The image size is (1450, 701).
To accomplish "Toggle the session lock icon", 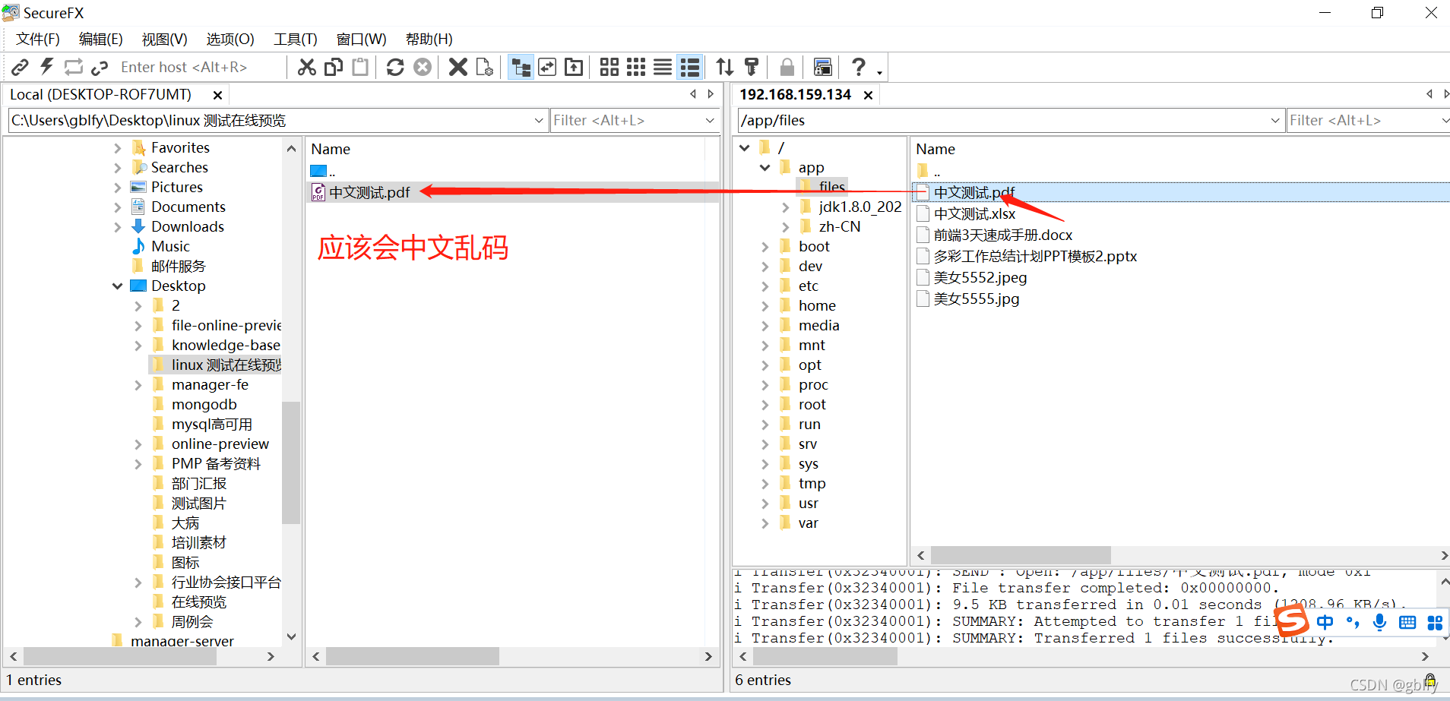I will coord(787,67).
